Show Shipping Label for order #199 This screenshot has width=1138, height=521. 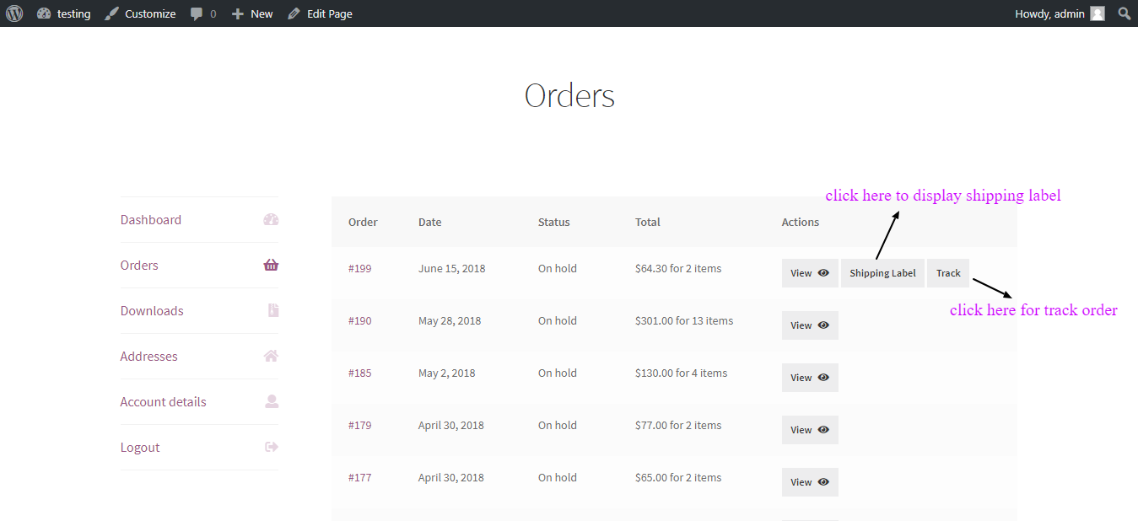[x=882, y=273]
